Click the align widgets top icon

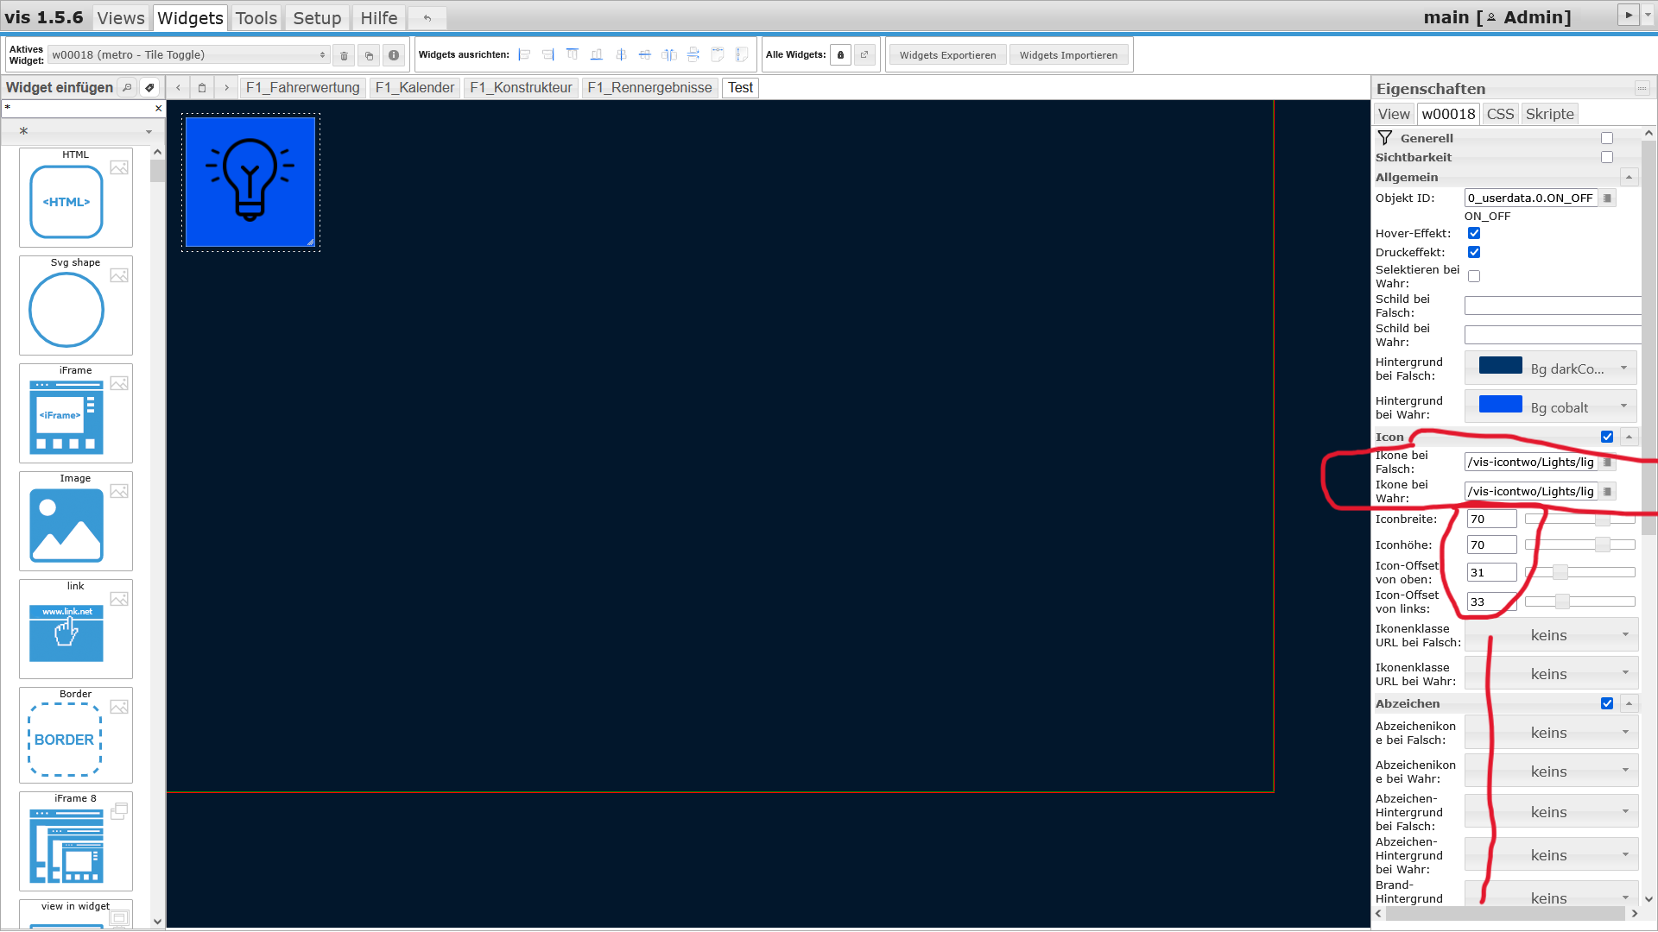(573, 54)
